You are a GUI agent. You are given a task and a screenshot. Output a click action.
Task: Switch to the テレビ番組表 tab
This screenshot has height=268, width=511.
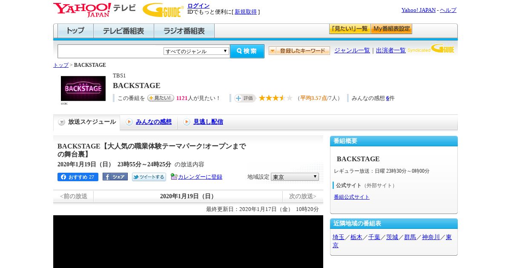pyautogui.click(x=123, y=31)
